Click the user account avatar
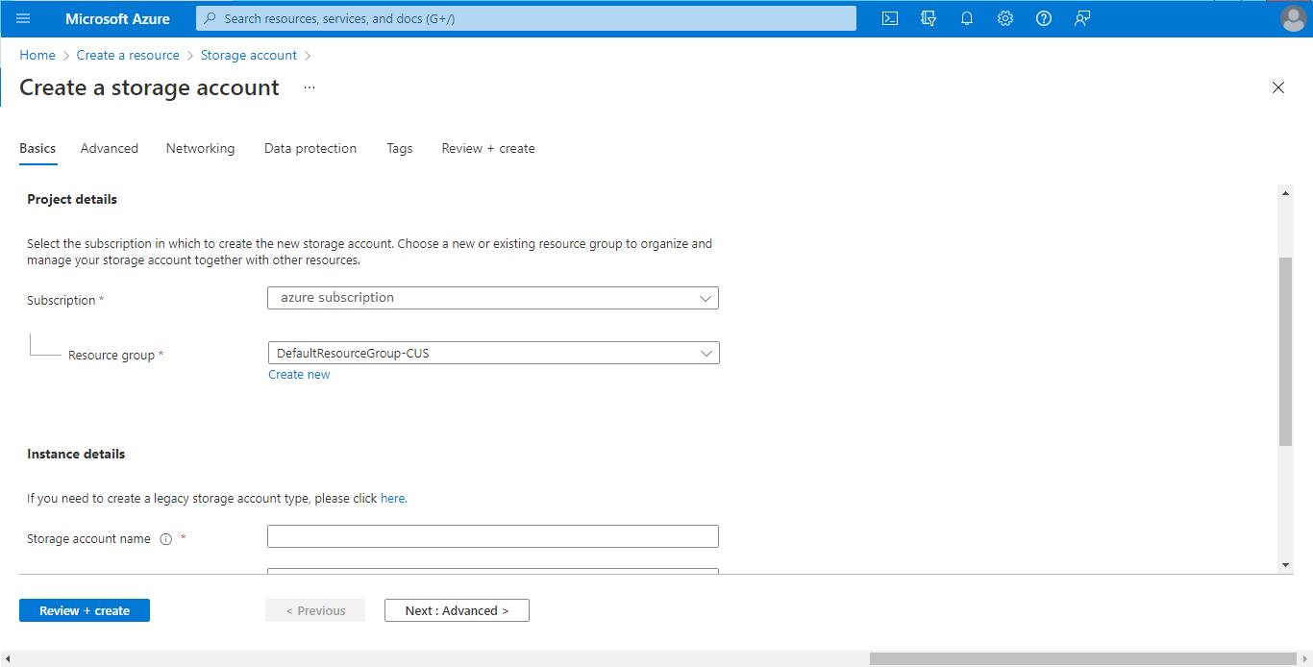The height and width of the screenshot is (667, 1313). (1294, 18)
